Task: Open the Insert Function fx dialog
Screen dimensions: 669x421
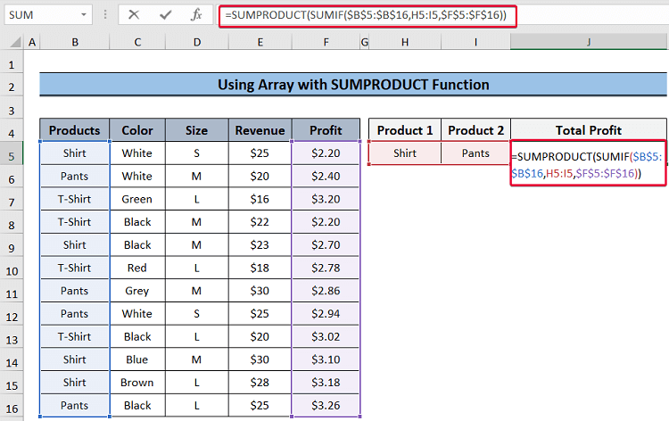Action: click(195, 15)
